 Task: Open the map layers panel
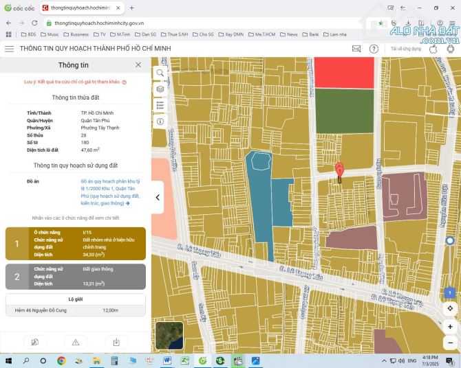160,89
